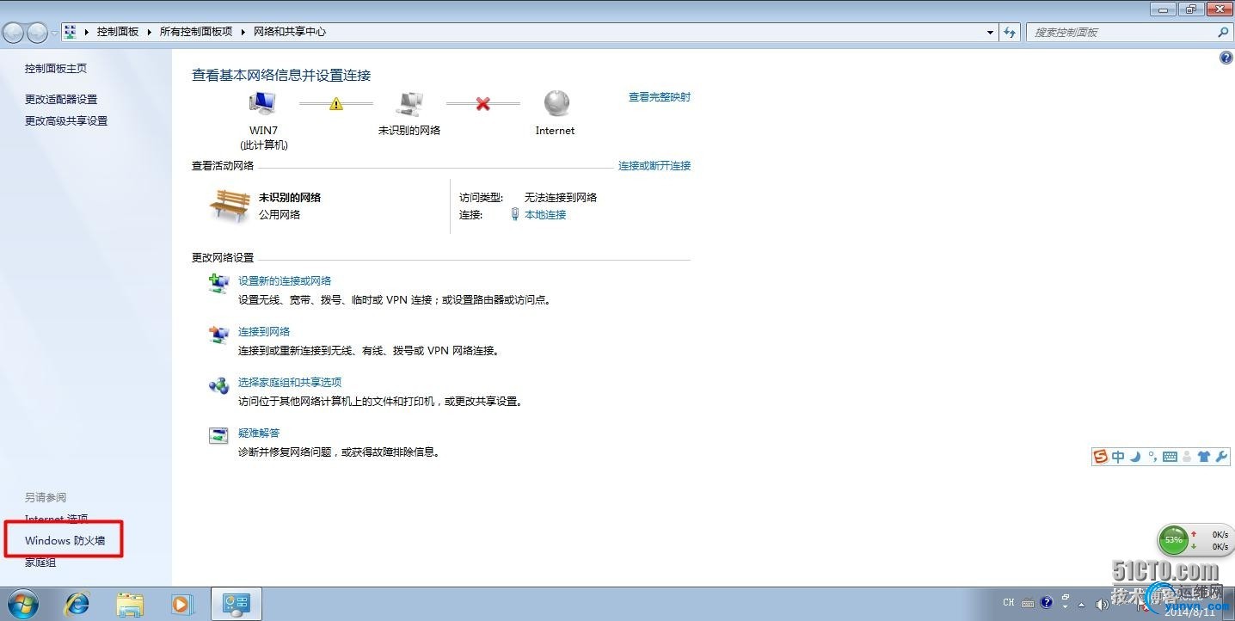Click the refresh button next to address bar

pos(1011,33)
